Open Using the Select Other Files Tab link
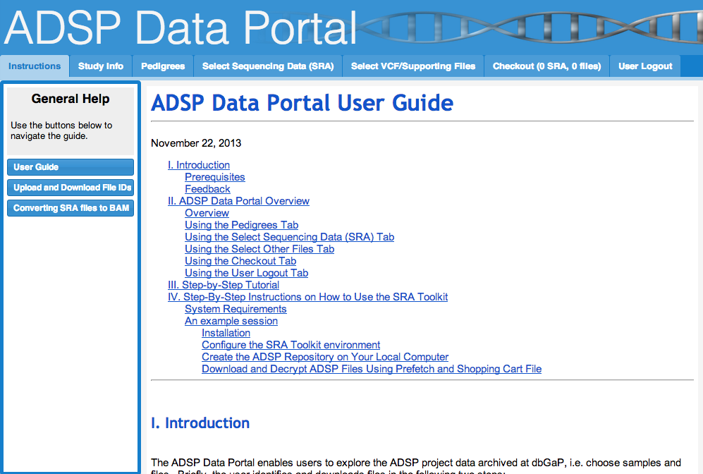 (x=259, y=249)
